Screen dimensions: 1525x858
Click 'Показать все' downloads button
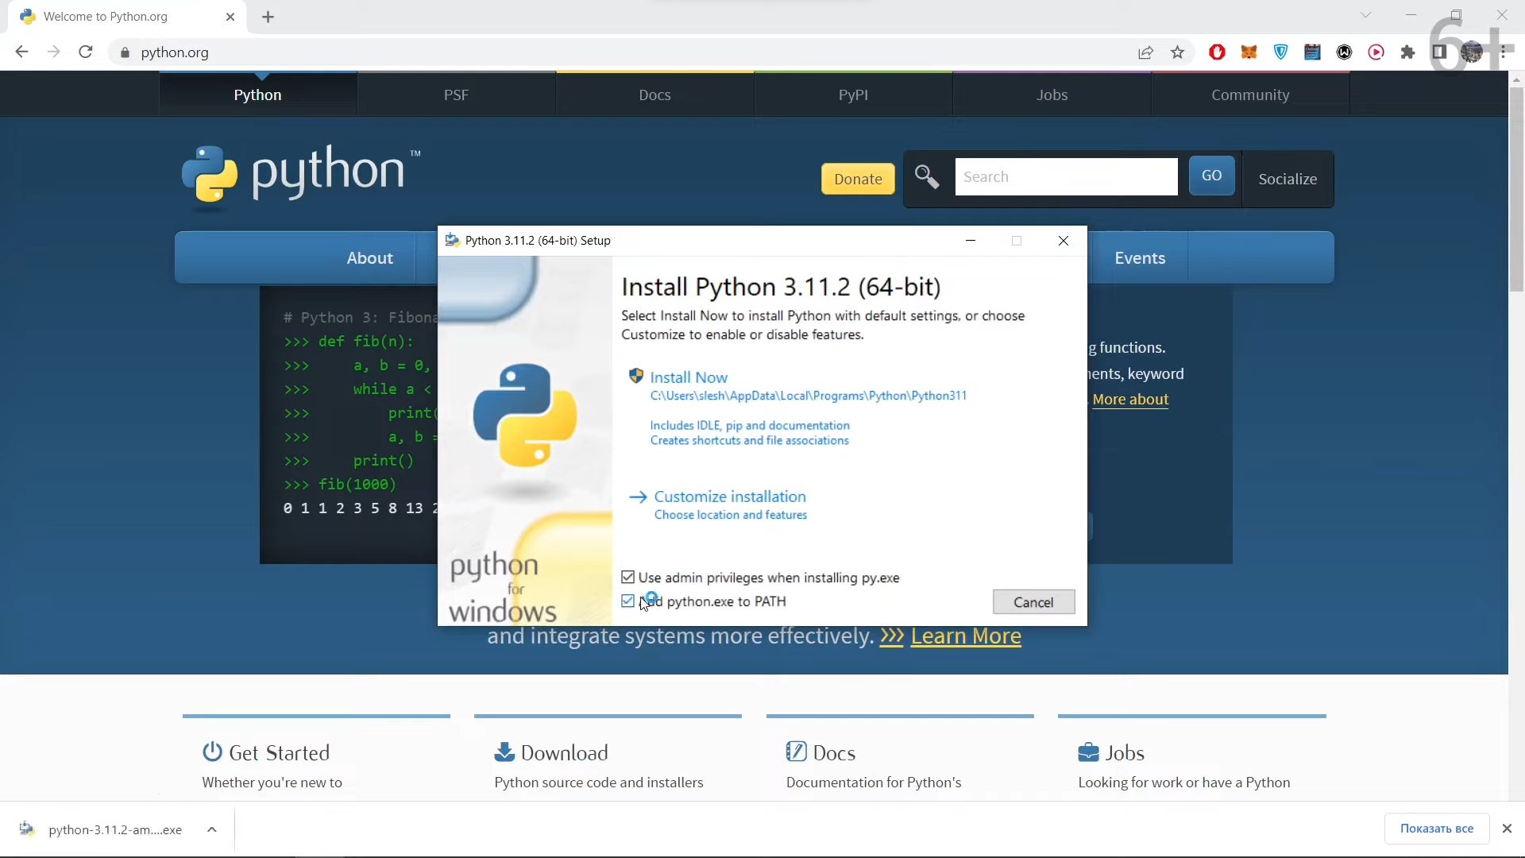[1437, 829]
